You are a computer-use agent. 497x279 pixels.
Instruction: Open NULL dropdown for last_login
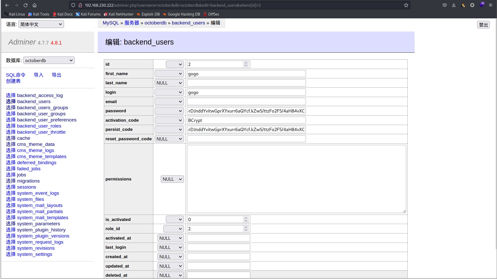[171, 247]
